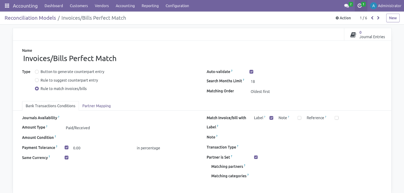Select 'Button to generate counterpart entry' radio
Image resolution: width=404 pixels, height=193 pixels.
tap(37, 72)
